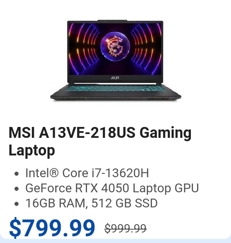Click the dragon logo on laptop screen

click(x=115, y=46)
